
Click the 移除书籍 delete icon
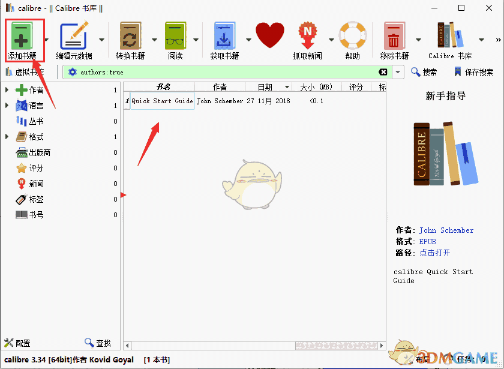click(395, 36)
